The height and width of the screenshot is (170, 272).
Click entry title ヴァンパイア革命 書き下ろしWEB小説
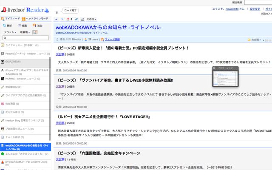[x=115, y=80]
